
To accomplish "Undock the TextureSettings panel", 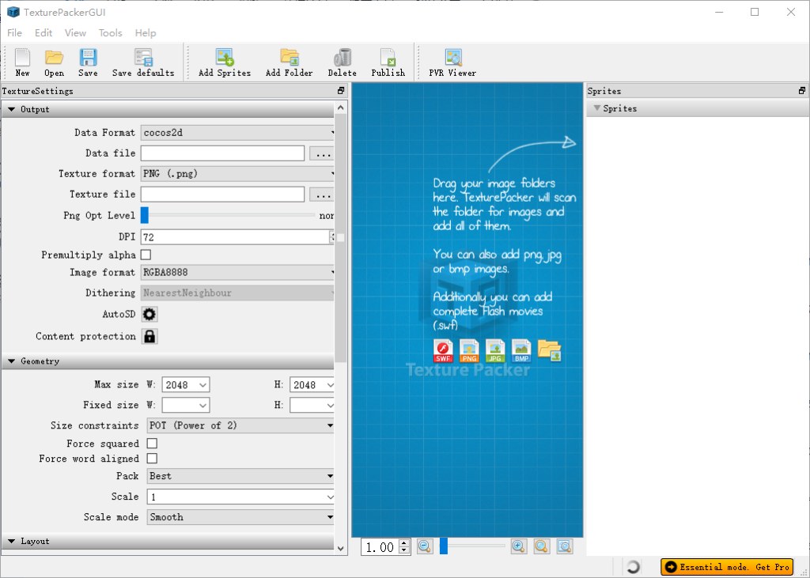I will [341, 91].
